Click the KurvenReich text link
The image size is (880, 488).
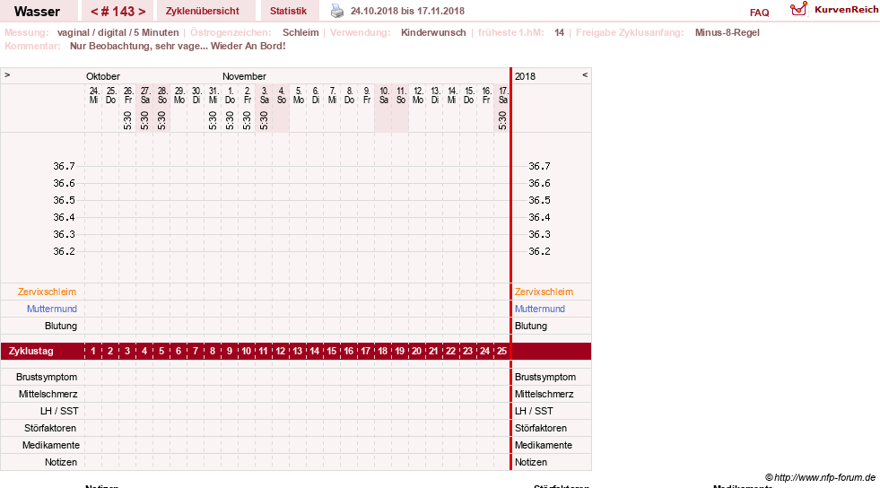click(846, 10)
